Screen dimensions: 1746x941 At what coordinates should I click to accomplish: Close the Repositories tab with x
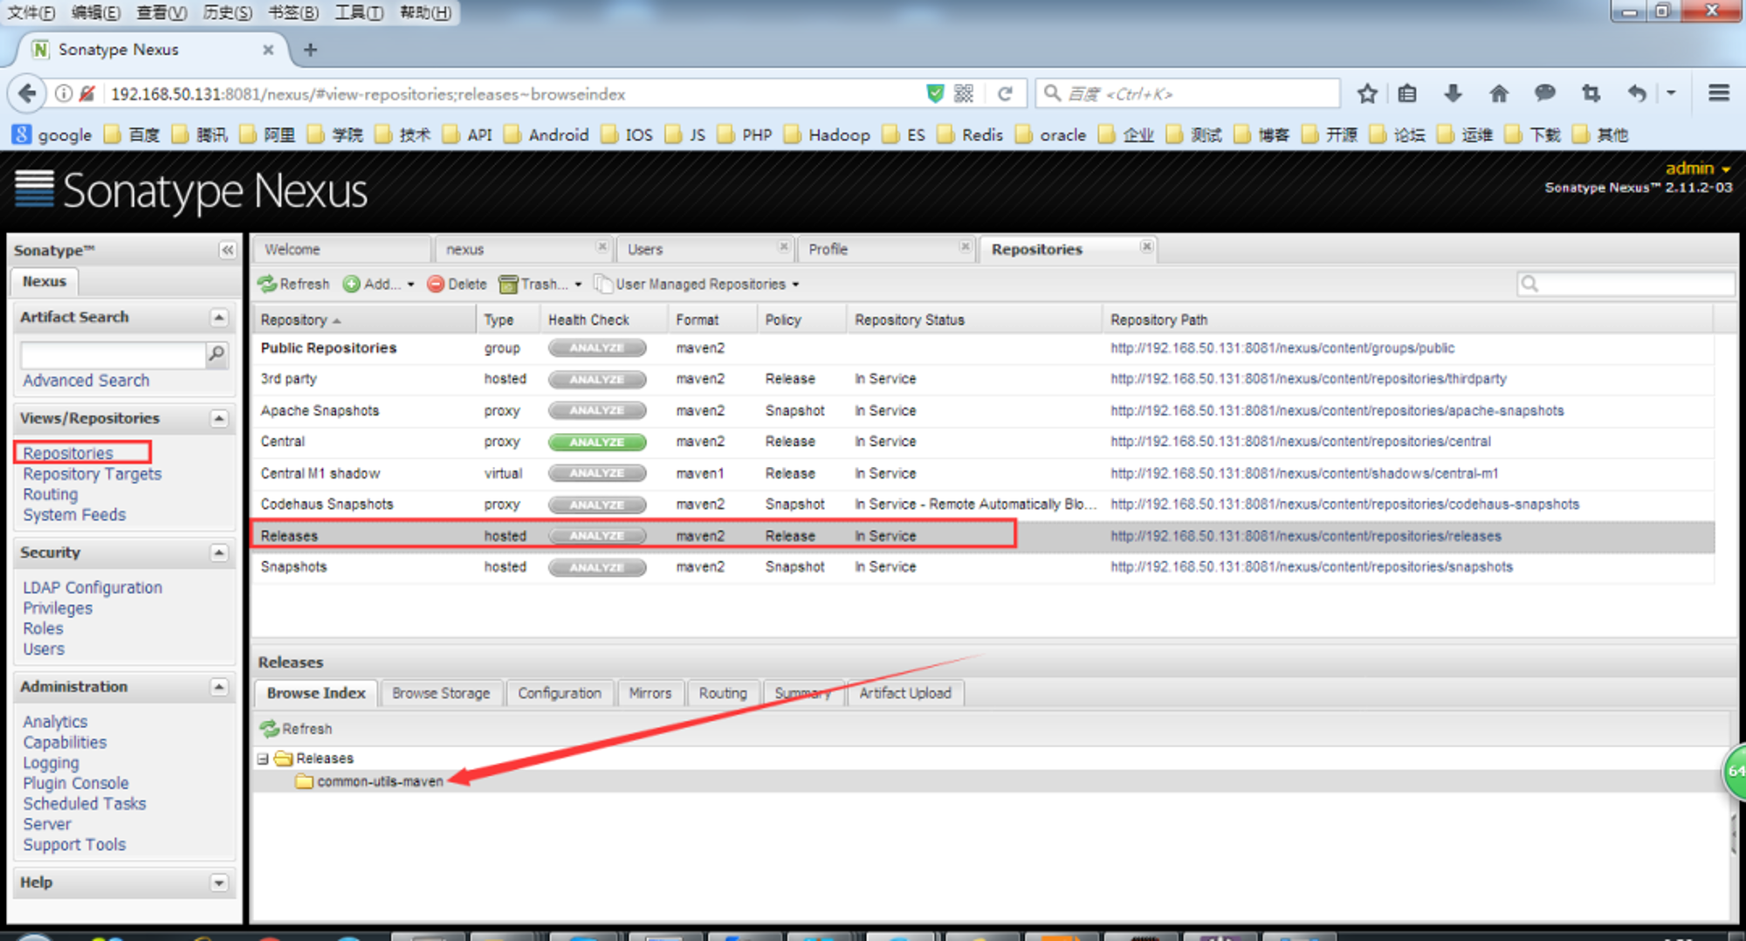click(x=1146, y=247)
